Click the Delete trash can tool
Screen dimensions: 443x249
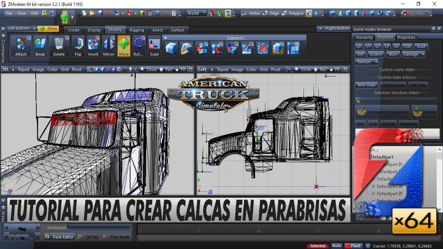(59, 46)
